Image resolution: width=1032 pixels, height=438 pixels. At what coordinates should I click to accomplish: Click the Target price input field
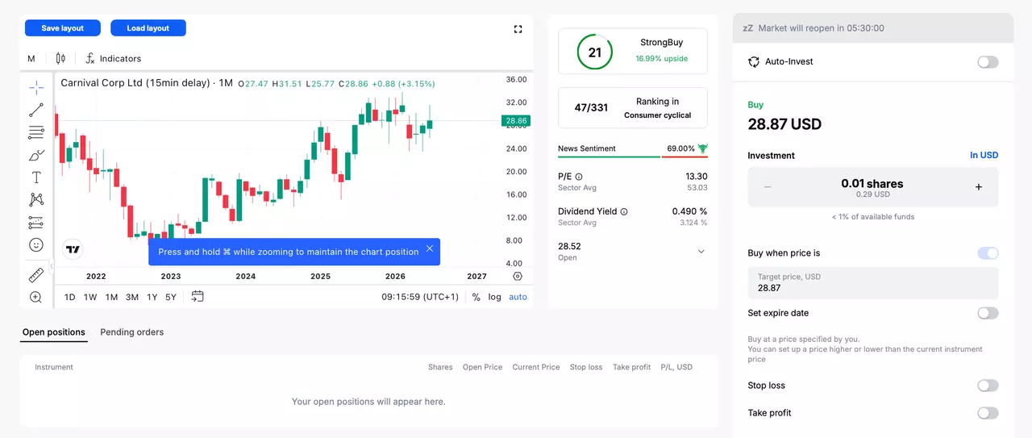coord(873,283)
